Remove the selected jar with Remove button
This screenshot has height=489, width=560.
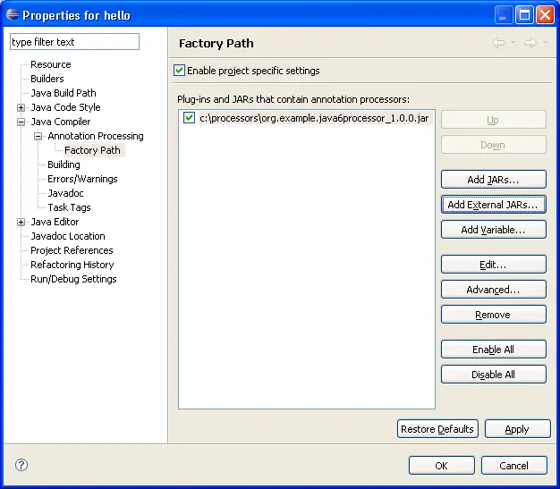[x=493, y=315]
